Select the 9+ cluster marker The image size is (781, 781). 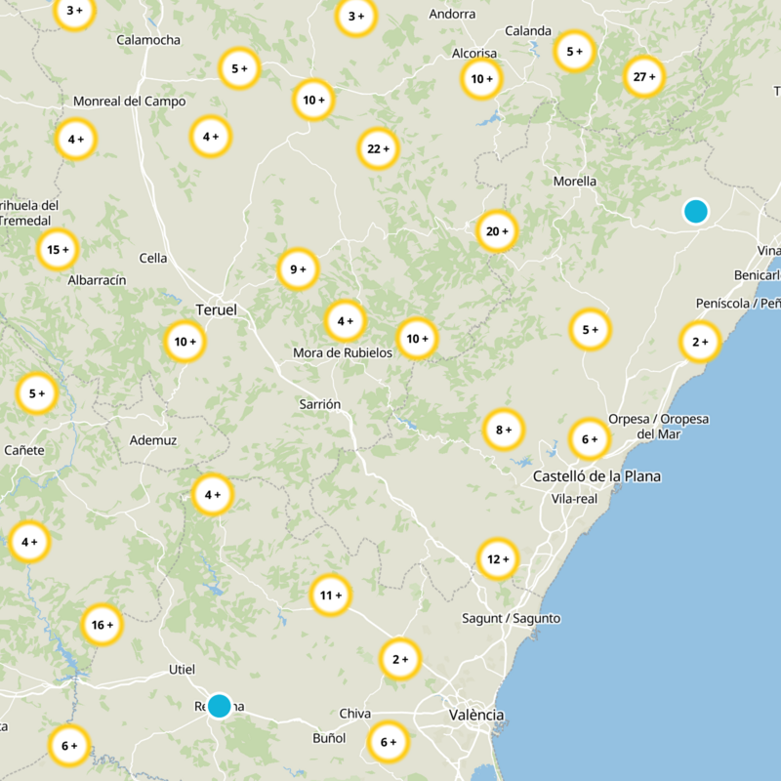click(298, 269)
